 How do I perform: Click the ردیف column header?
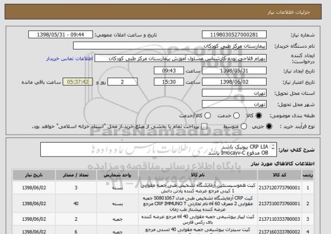308,175
